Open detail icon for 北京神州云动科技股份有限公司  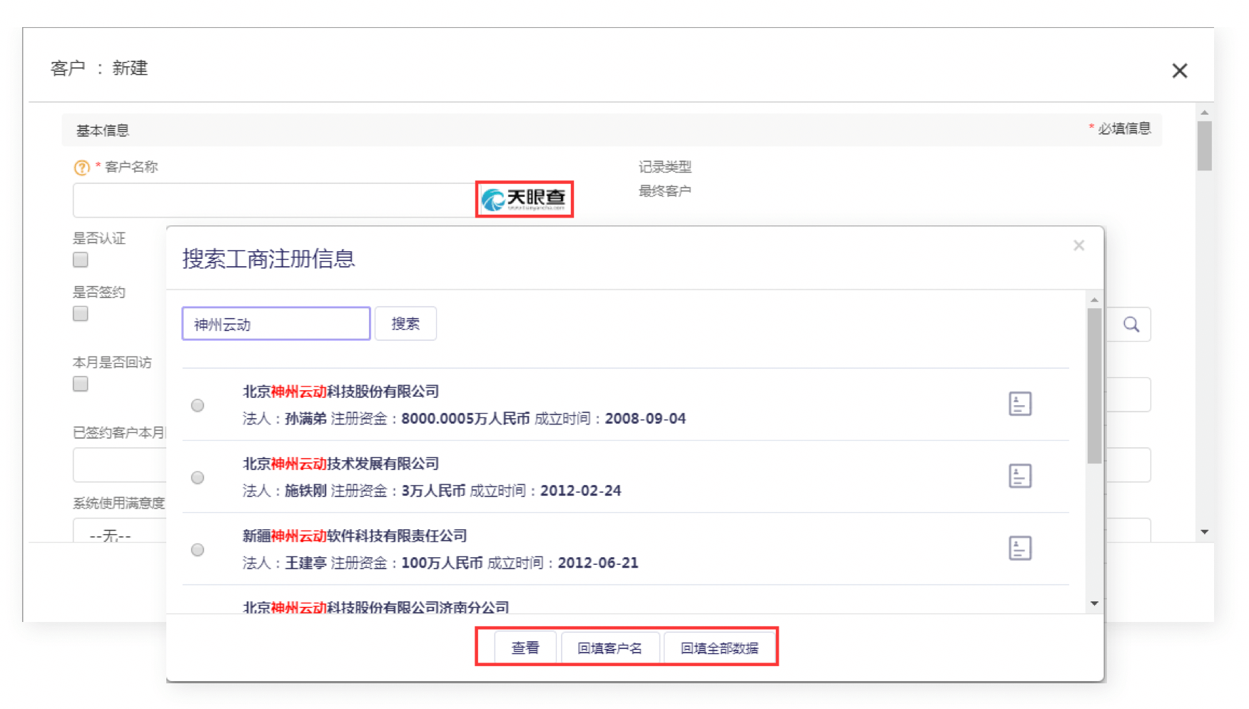coord(1020,404)
